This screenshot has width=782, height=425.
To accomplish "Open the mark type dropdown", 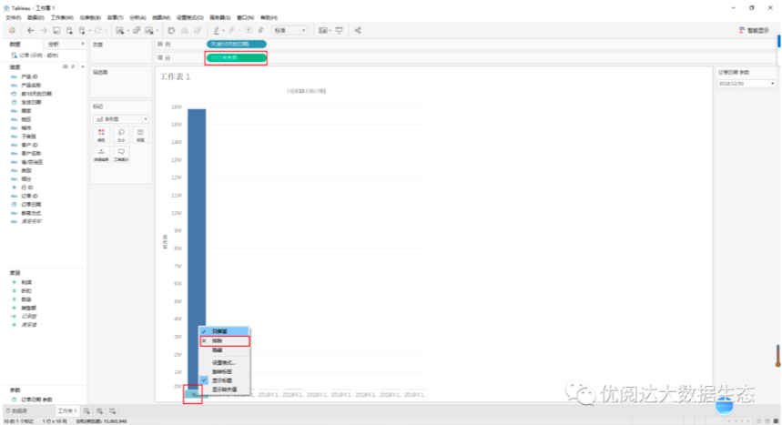I will pos(121,119).
